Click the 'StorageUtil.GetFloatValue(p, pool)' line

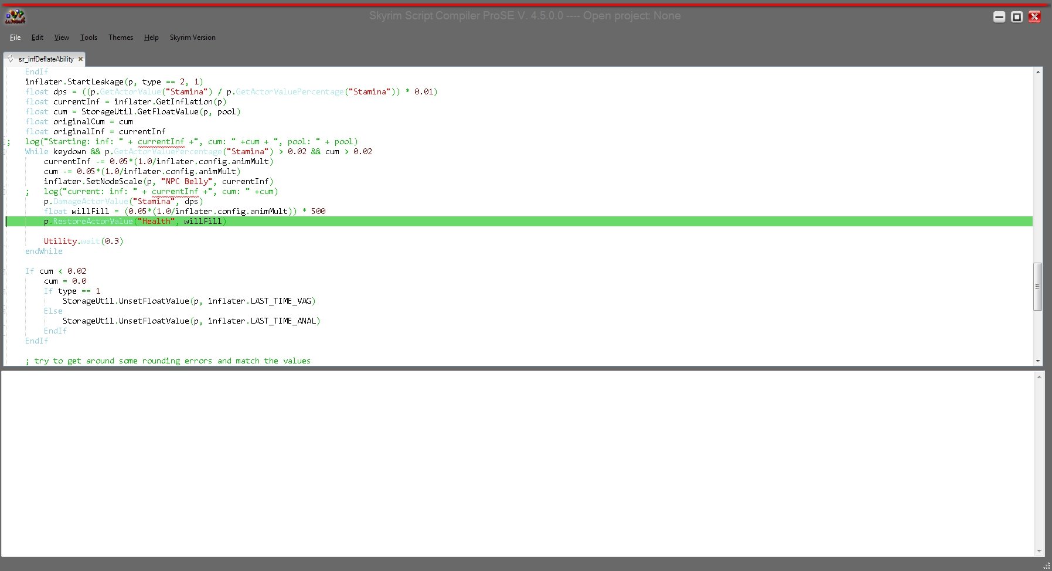[x=132, y=111]
